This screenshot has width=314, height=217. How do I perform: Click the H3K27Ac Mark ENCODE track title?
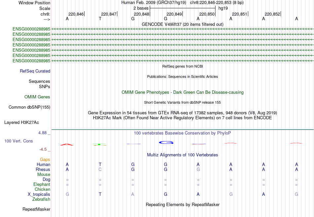tap(182, 118)
